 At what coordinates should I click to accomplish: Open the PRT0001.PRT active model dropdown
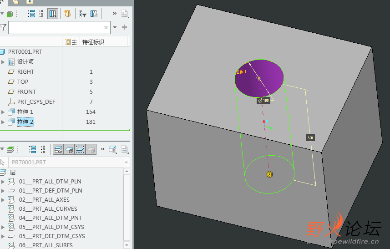[x=126, y=163]
